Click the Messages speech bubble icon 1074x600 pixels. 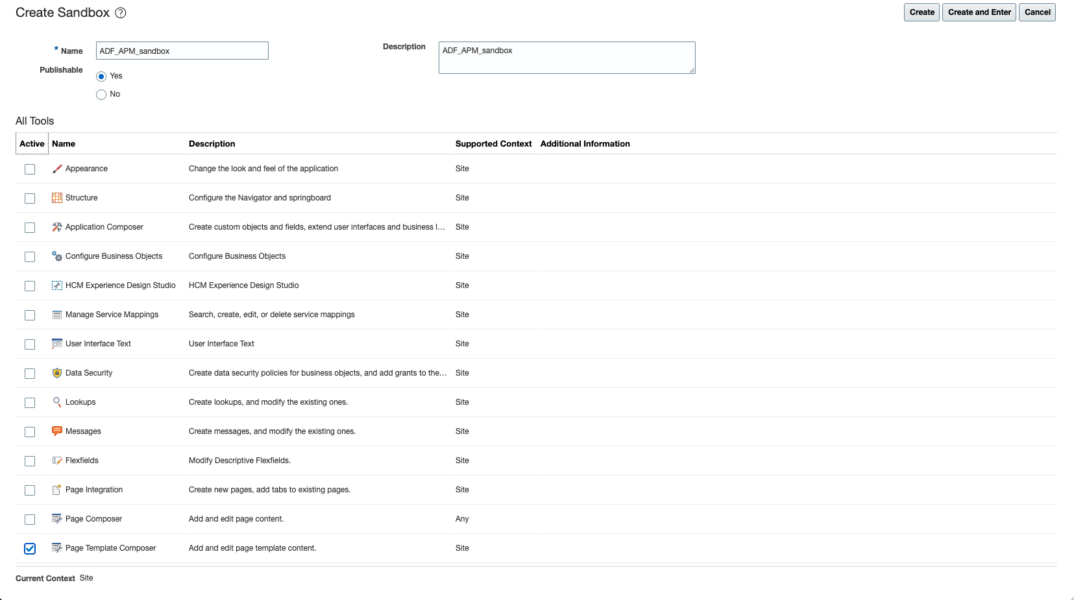(56, 431)
